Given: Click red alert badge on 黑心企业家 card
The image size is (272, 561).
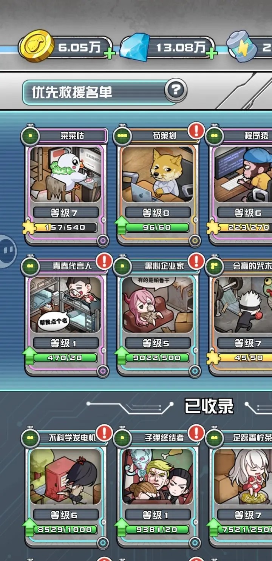Looking at the screenshot, I should tap(196, 261).
